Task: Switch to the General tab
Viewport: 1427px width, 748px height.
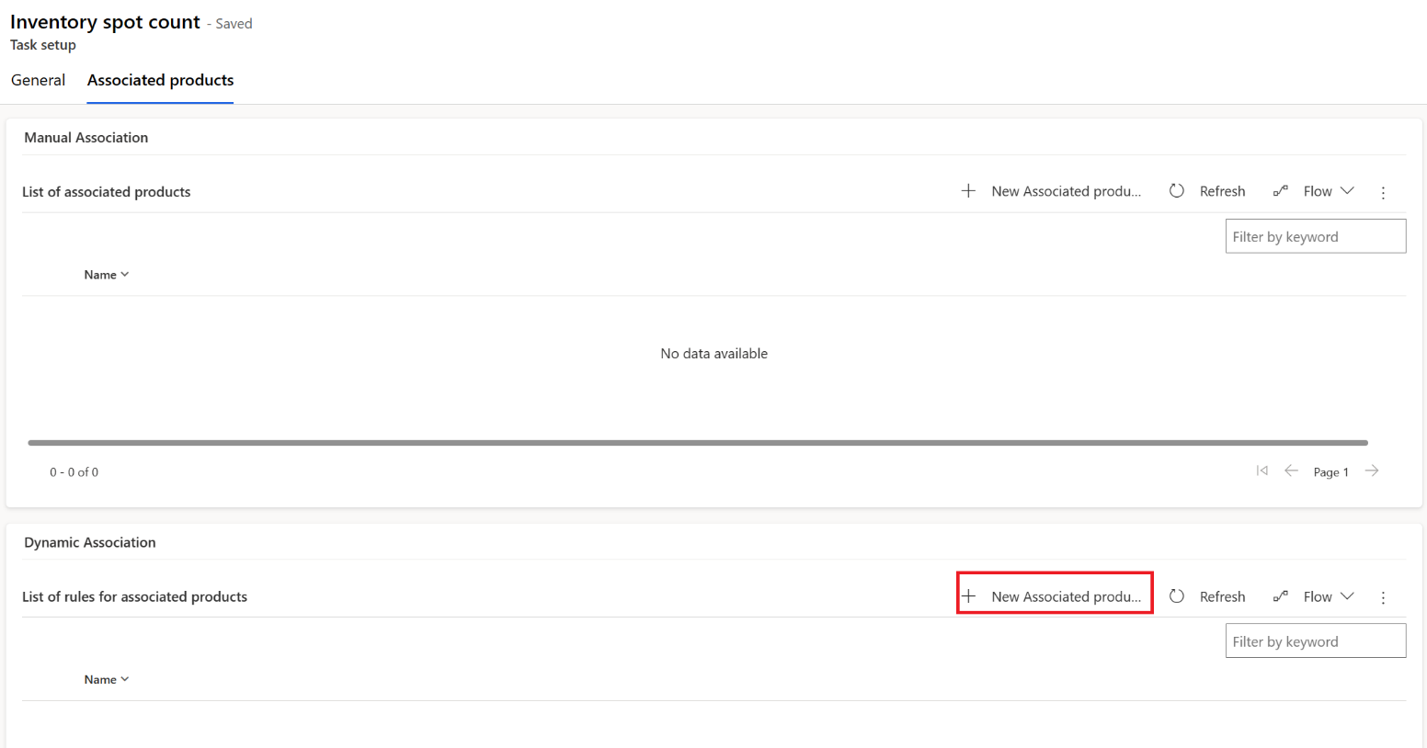Action: [x=38, y=80]
